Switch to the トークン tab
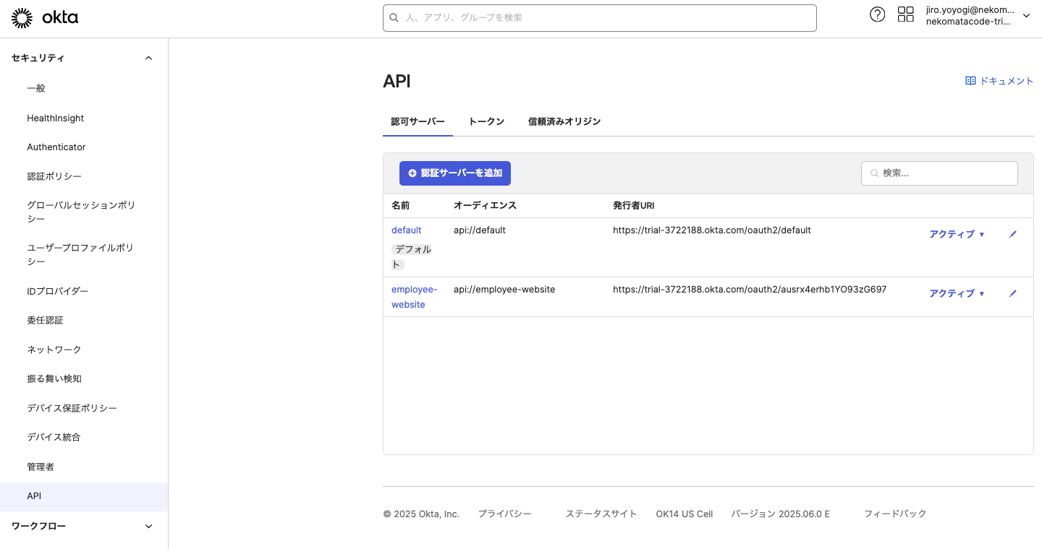1042x549 pixels. click(486, 121)
